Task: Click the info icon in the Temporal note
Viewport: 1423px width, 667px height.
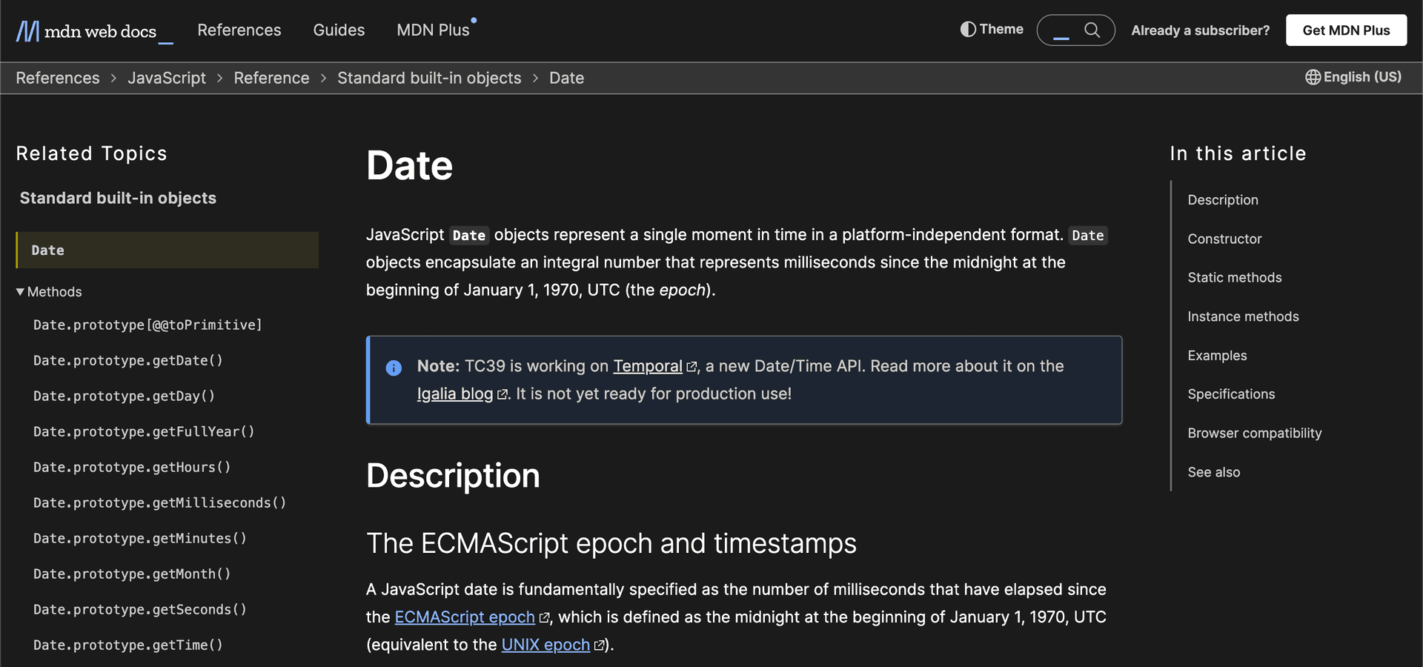Action: [x=394, y=368]
